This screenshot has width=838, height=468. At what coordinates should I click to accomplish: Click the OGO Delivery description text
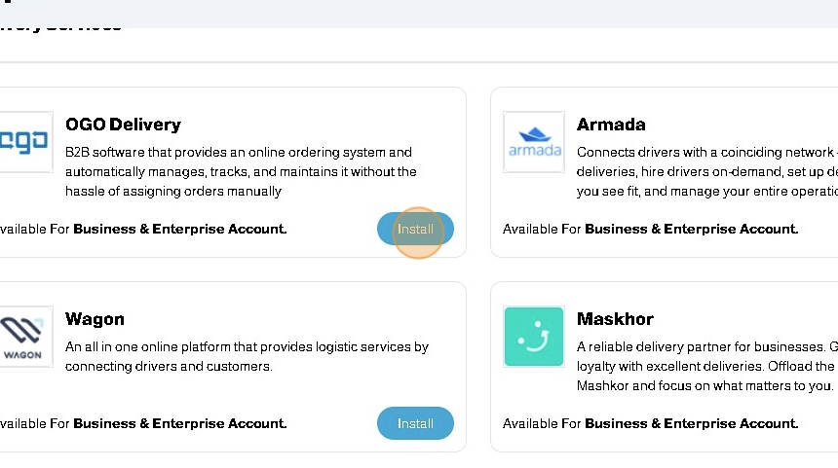click(x=241, y=172)
